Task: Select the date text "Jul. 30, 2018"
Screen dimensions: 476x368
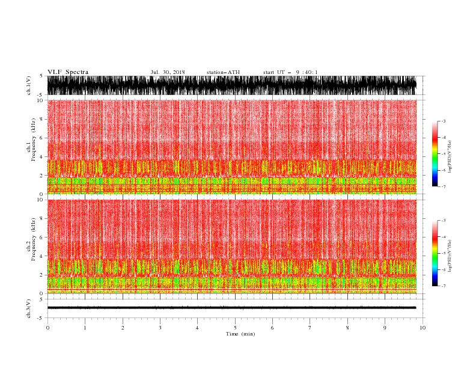Action: 168,72
